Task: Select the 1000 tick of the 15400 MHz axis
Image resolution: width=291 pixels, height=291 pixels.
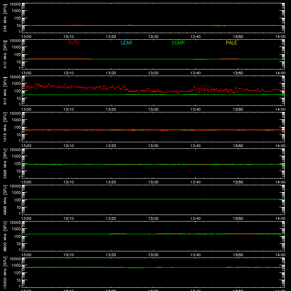Action: point(16,266)
